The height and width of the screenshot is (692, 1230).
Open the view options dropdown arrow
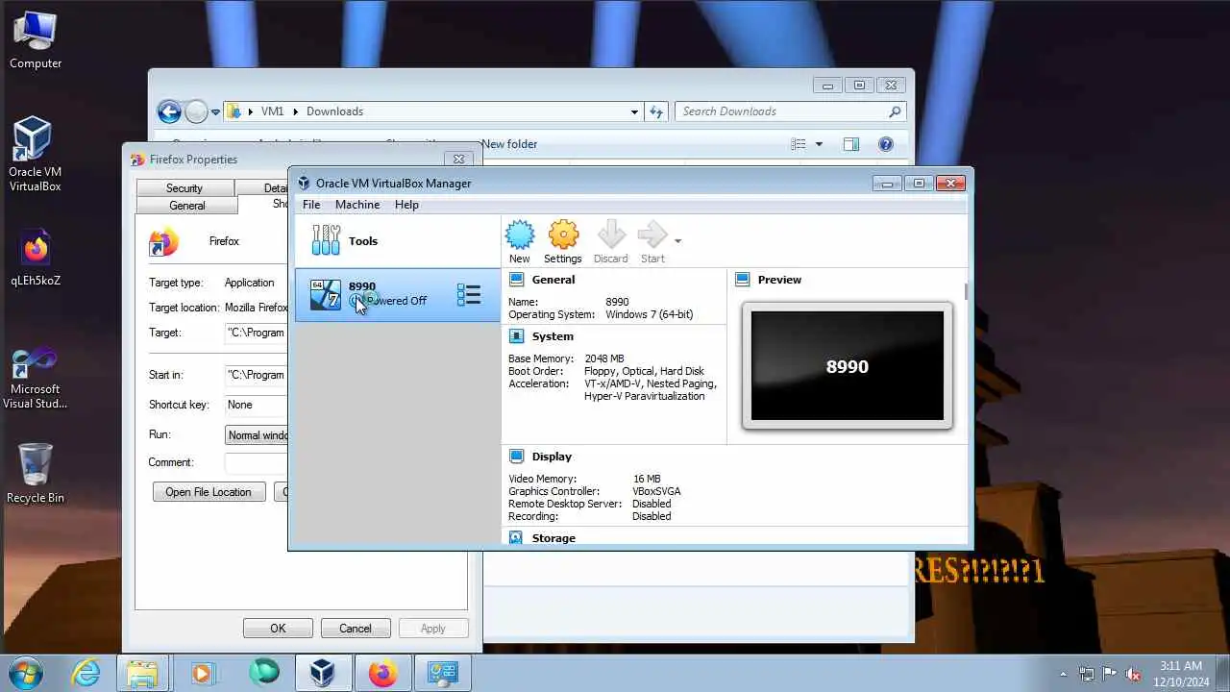click(x=819, y=144)
